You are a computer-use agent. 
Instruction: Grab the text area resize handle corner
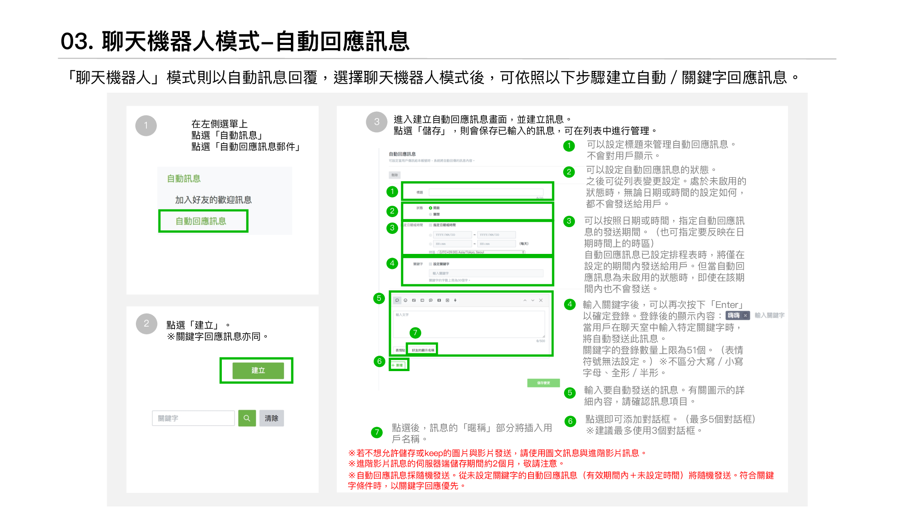(x=544, y=336)
